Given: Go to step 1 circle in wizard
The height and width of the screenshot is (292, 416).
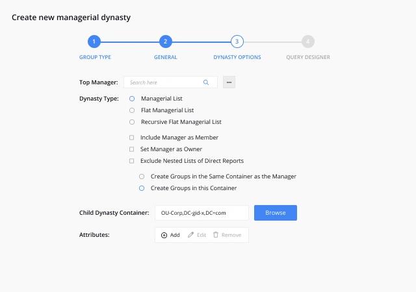Looking at the screenshot, I should click(x=94, y=42).
